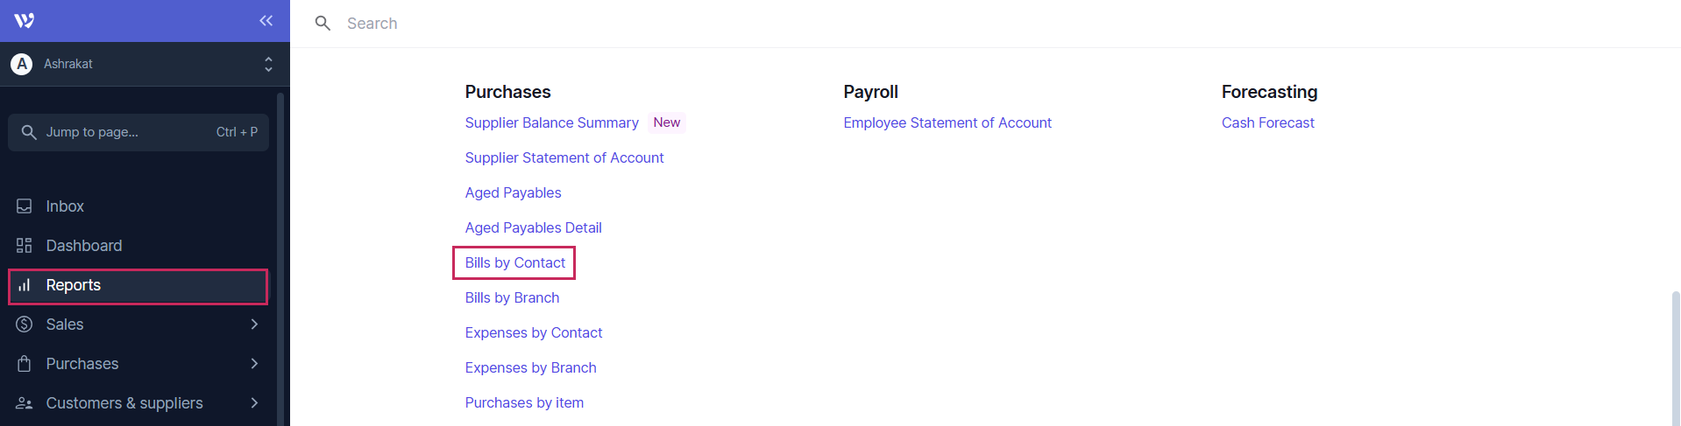Expand the Sales submenu chevron
The image size is (1681, 426).
coord(254,325)
